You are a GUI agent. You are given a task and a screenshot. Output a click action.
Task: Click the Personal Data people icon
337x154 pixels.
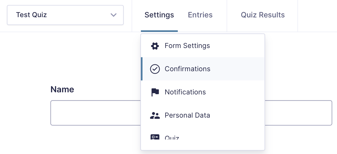tap(155, 115)
